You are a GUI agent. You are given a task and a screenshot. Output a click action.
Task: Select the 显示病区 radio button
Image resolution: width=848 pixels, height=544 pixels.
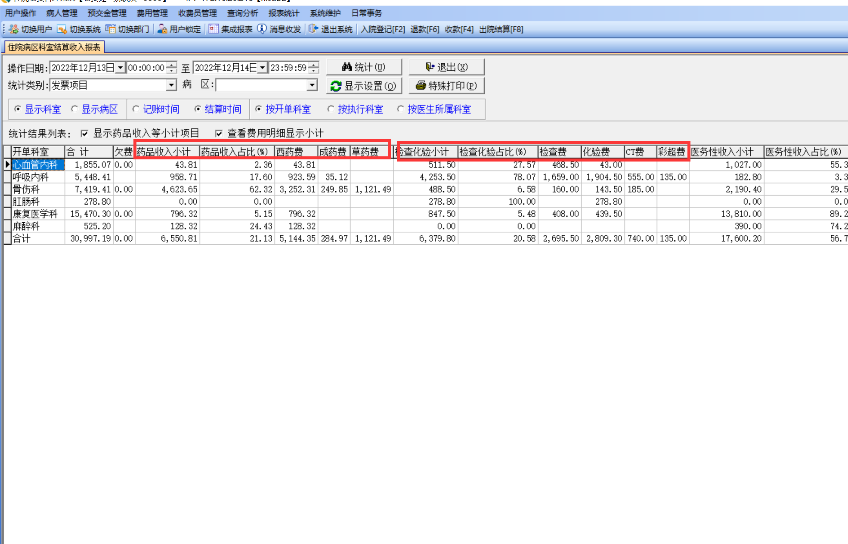click(74, 109)
